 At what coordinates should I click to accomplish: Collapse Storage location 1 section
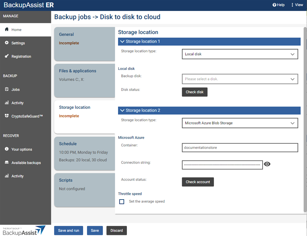(x=209, y=42)
